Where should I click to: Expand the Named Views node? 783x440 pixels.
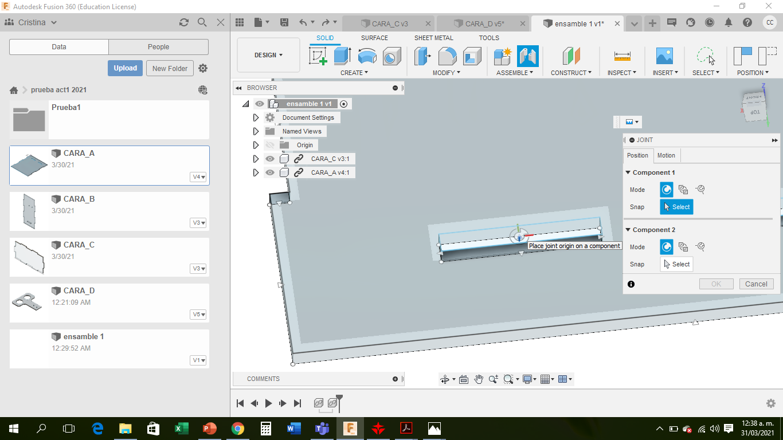pos(256,131)
